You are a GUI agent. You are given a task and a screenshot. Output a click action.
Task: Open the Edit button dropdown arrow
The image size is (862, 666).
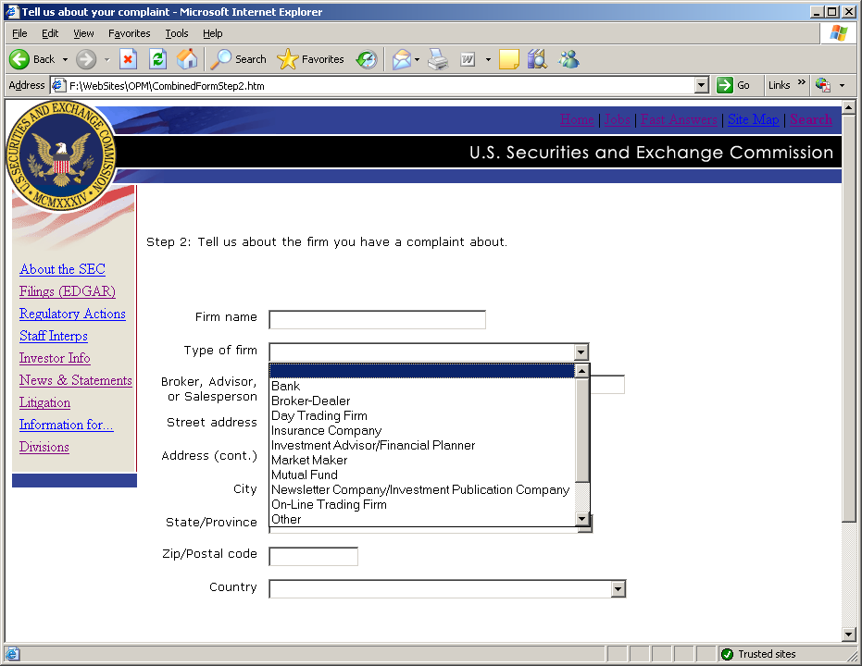point(488,59)
